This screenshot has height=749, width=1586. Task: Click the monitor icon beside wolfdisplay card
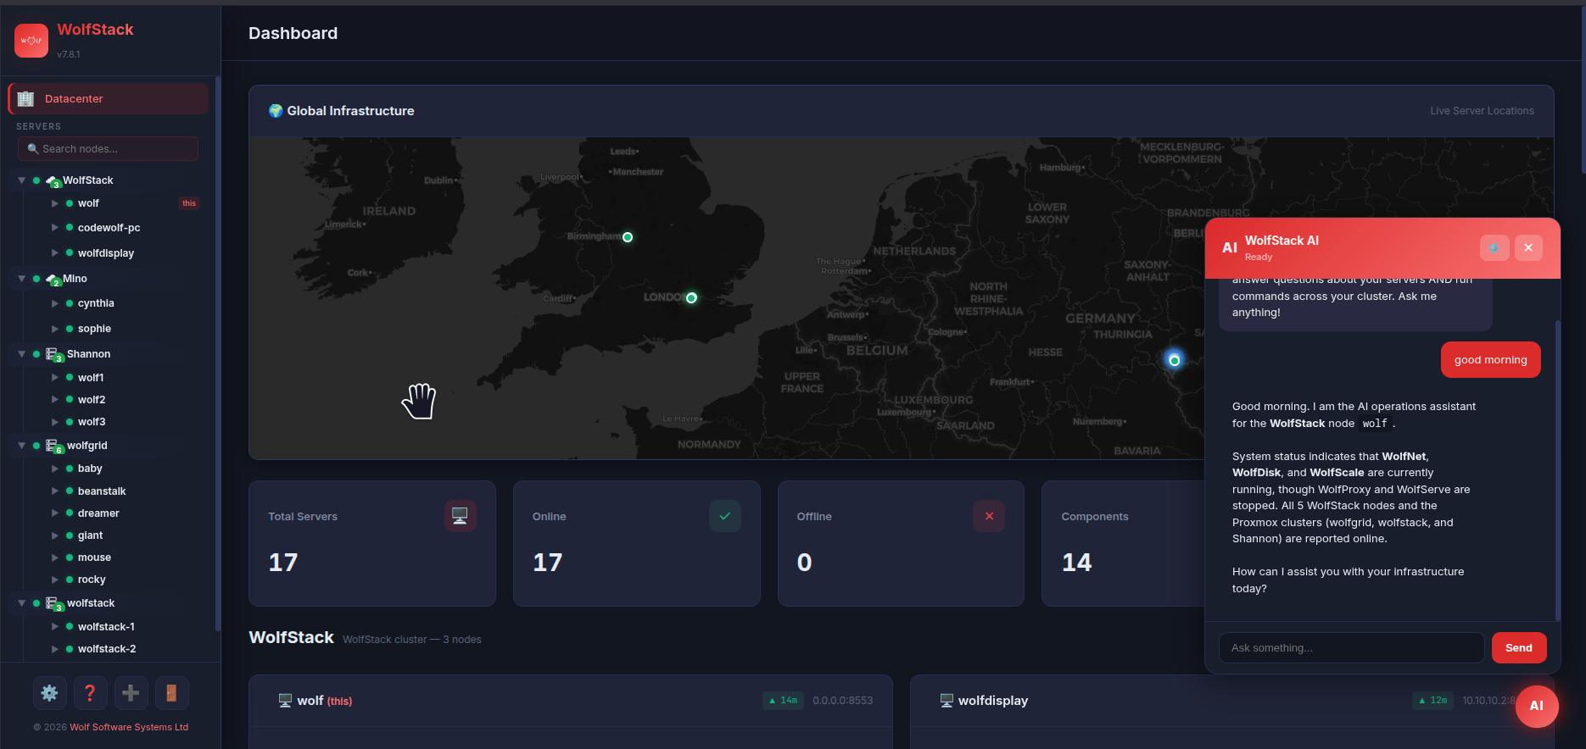click(x=947, y=701)
